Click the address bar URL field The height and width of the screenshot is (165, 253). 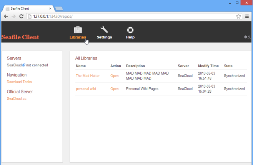134,16
